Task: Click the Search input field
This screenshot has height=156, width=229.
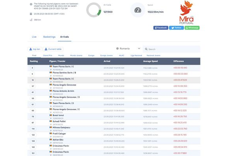Action: 171,49
